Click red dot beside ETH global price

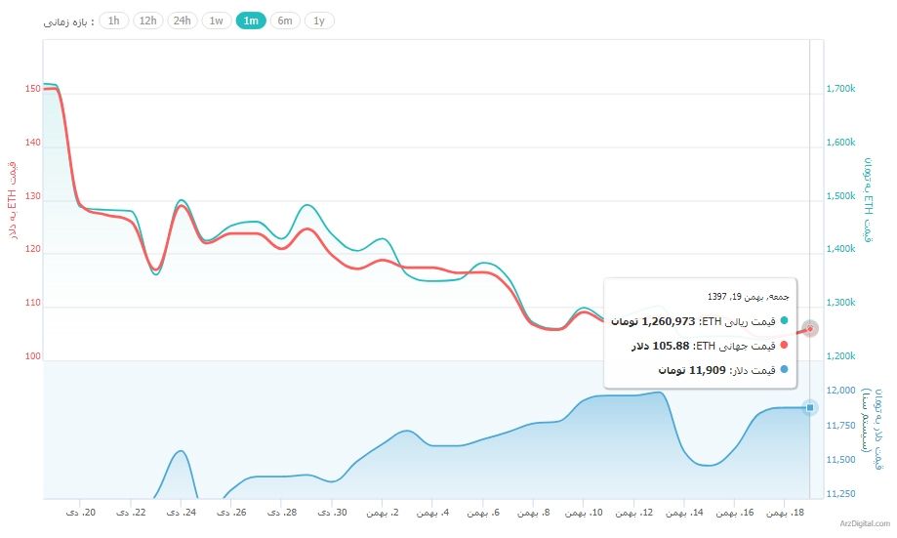784,346
